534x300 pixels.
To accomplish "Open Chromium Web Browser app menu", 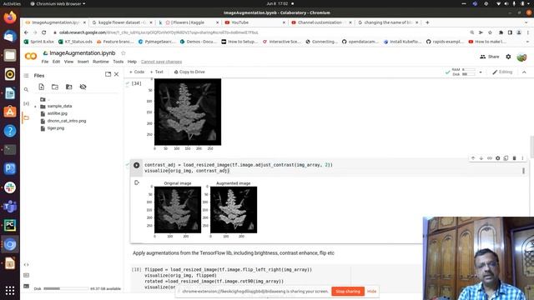I will coord(58,3).
